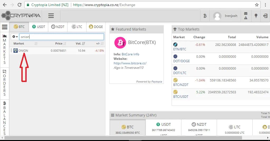Open the ETN/BTC top market link
This screenshot has width=270, height=141.
(180, 49)
